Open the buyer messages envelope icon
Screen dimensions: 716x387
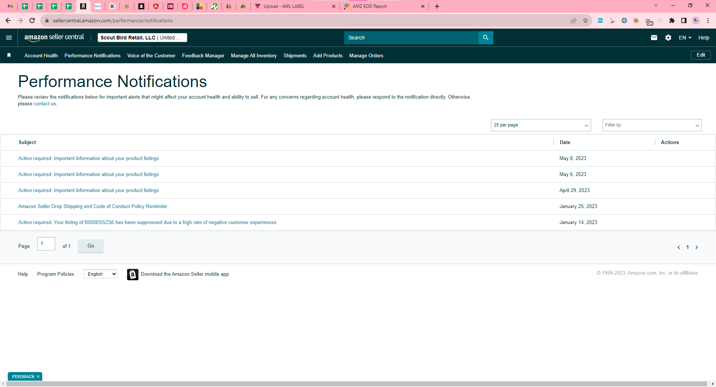pos(654,38)
